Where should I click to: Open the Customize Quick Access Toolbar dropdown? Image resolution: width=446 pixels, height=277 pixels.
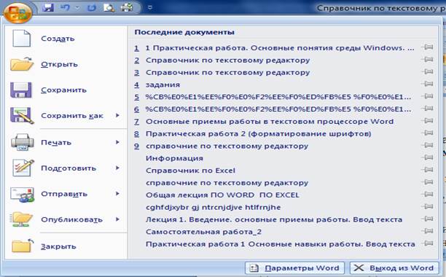coord(150,8)
